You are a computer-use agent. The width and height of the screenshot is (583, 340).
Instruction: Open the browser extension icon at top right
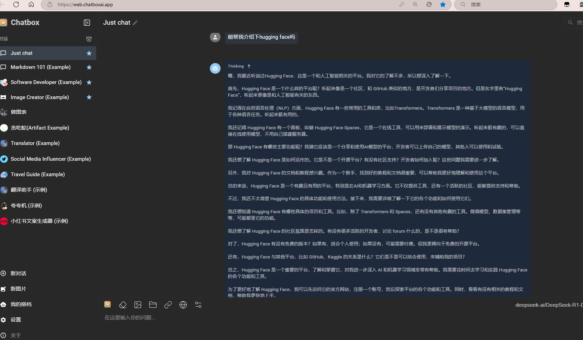pos(567,4)
